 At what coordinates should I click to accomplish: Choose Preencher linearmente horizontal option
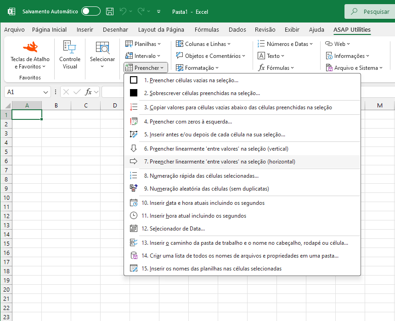[242, 162]
